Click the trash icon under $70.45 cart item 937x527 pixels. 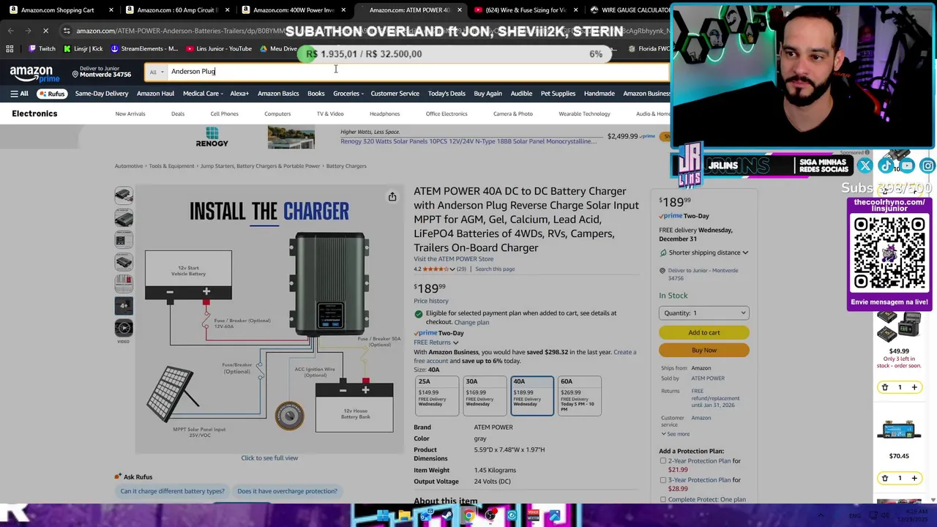point(884,478)
